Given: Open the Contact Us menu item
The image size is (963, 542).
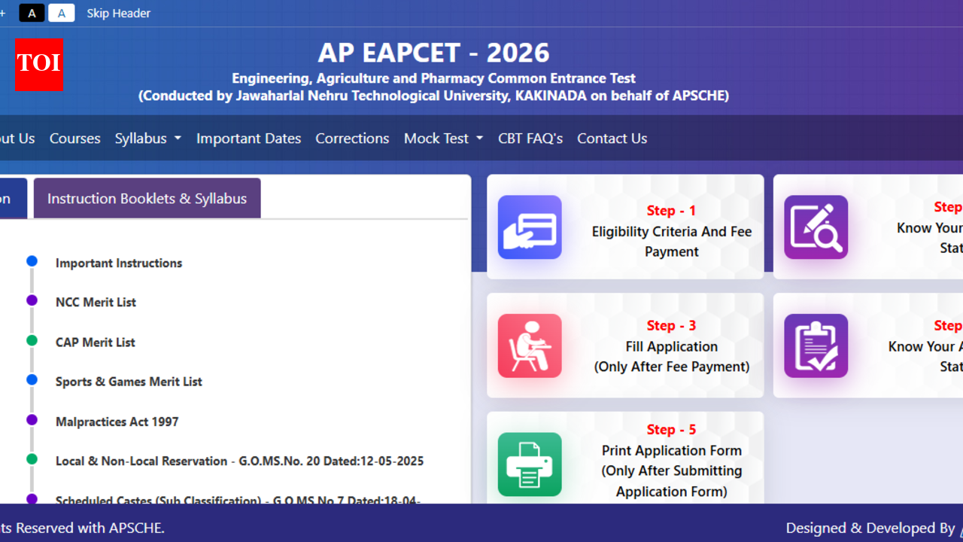Looking at the screenshot, I should [x=612, y=138].
